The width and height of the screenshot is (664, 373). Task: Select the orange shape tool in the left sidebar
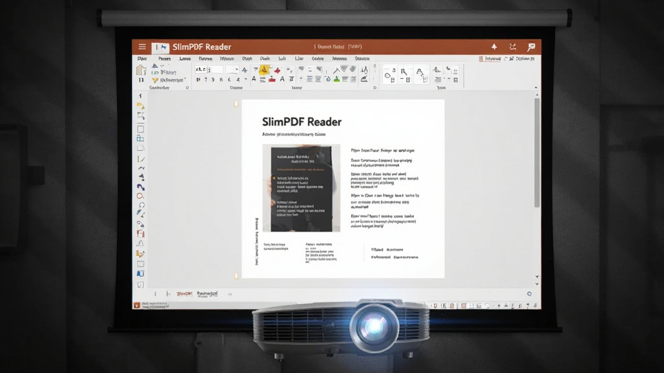pyautogui.click(x=141, y=254)
